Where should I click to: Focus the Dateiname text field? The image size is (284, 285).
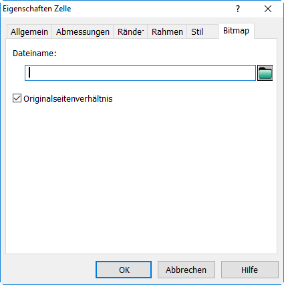click(140, 73)
